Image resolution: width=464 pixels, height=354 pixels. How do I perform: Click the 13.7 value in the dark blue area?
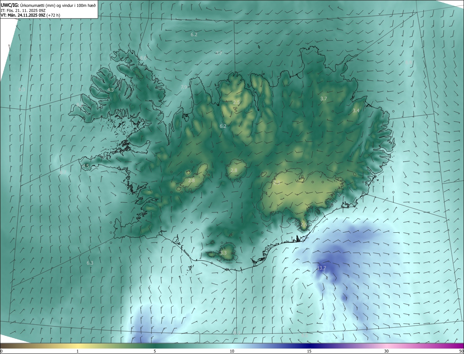pos(322,268)
